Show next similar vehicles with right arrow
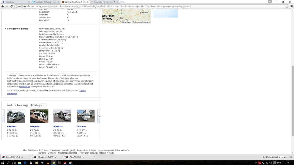This screenshot has height=165, width=294. click(x=99, y=116)
